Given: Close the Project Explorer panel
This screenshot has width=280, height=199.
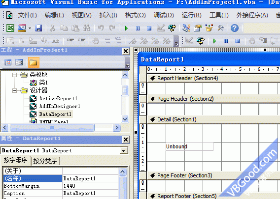Looking at the screenshot, I should tap(126, 51).
